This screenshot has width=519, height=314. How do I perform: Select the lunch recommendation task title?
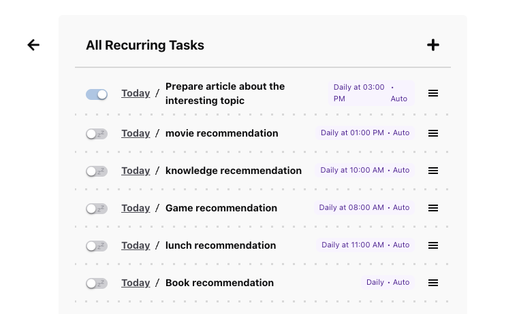click(x=221, y=245)
